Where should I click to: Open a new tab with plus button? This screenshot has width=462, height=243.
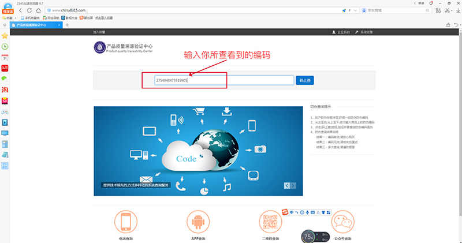click(66, 25)
